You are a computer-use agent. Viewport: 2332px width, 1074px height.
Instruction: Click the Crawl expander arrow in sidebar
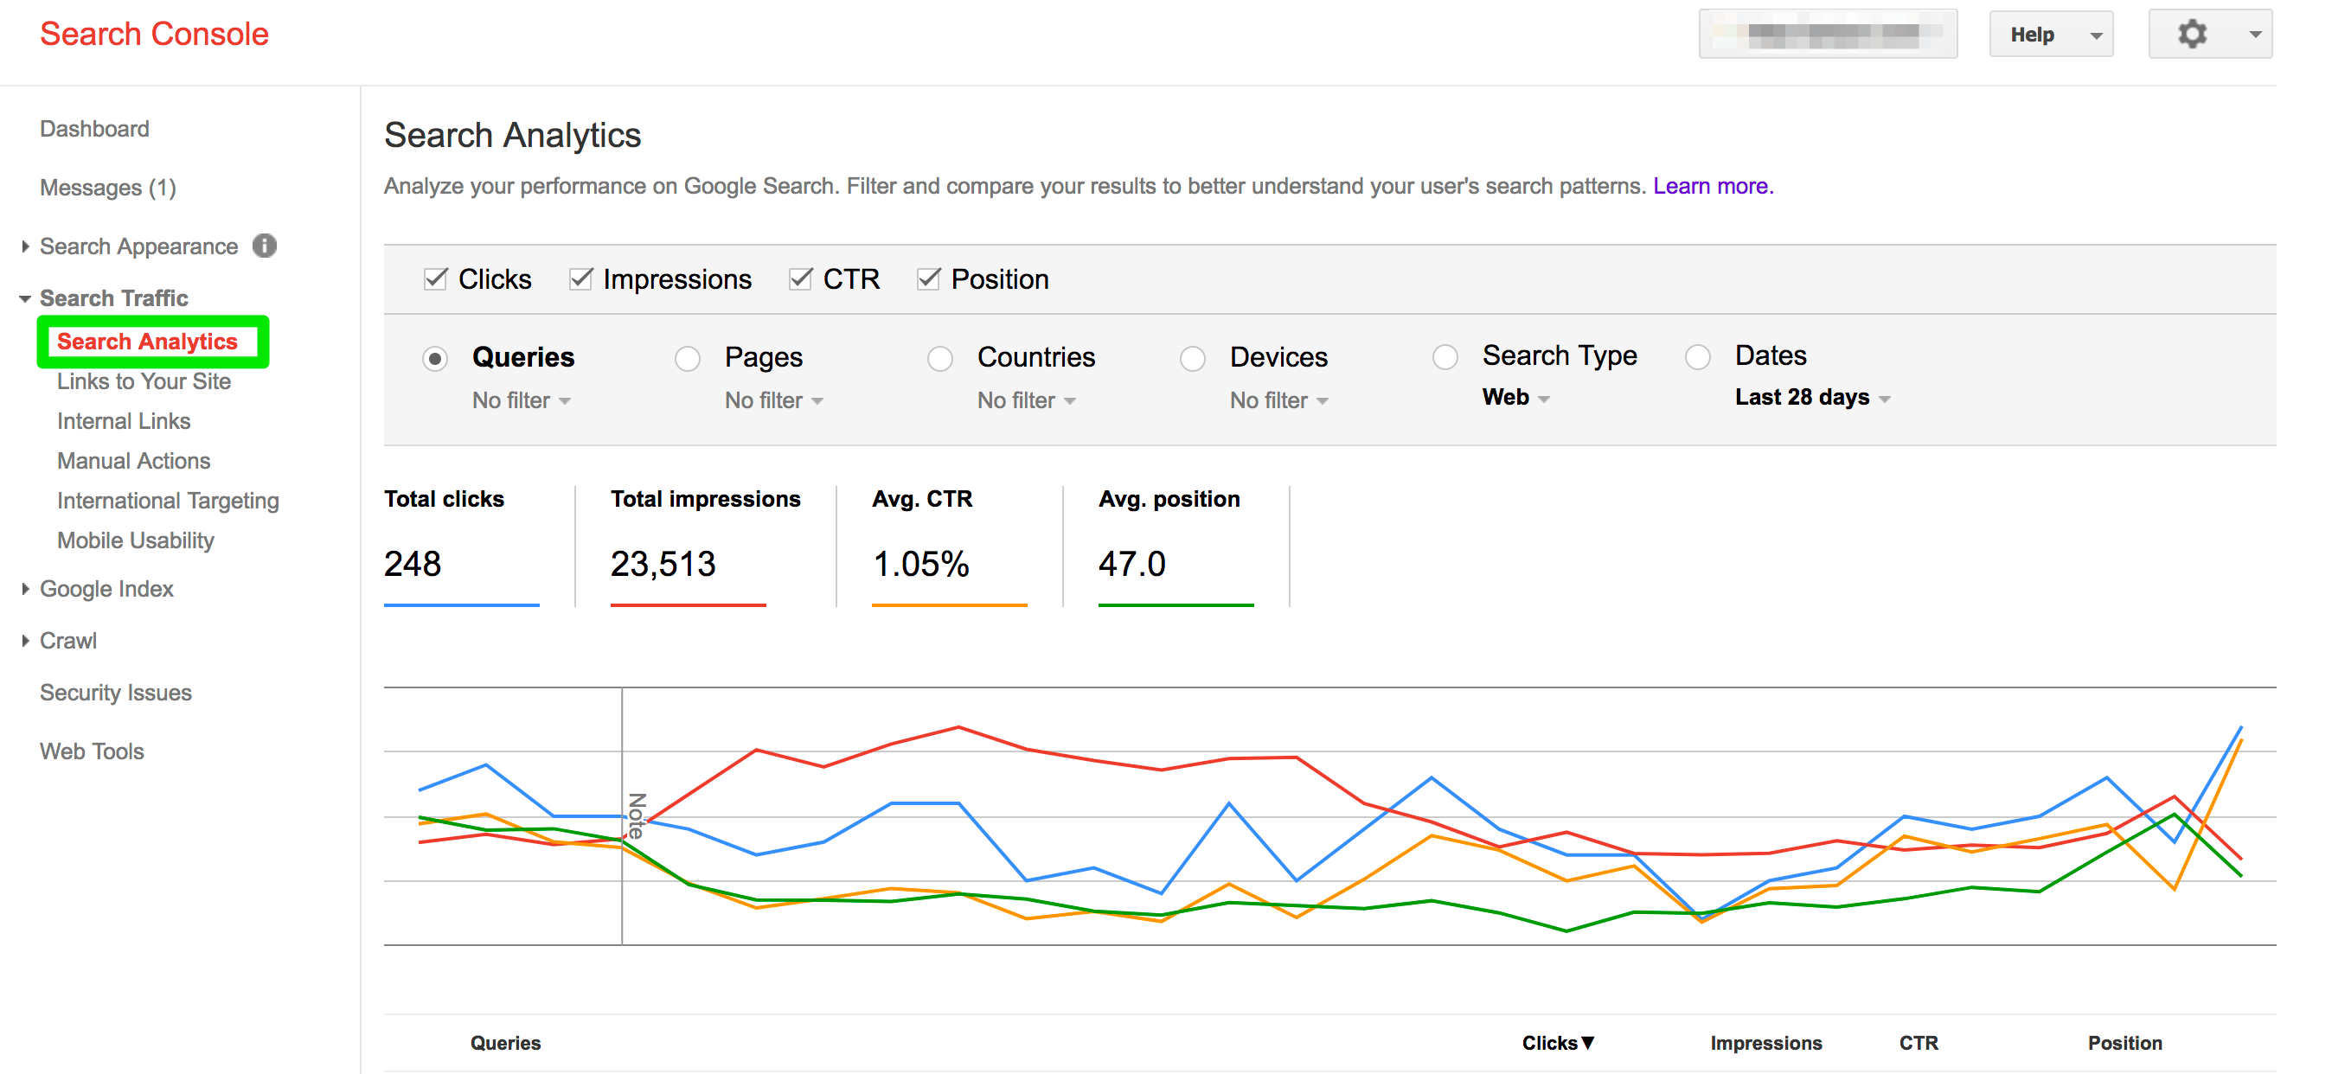pos(25,640)
